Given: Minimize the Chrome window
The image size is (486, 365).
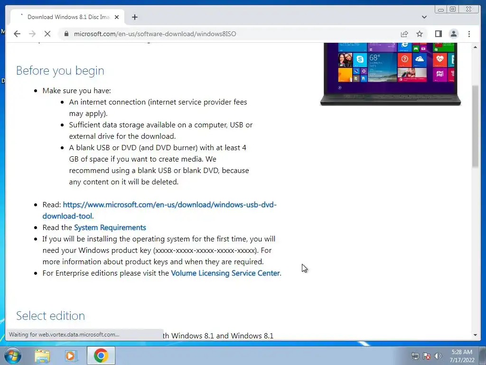Looking at the screenshot, I should tap(441, 10).
